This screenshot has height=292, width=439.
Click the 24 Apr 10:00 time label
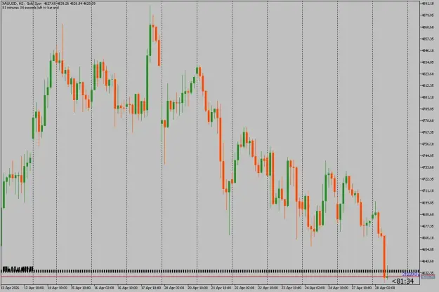click(338, 288)
